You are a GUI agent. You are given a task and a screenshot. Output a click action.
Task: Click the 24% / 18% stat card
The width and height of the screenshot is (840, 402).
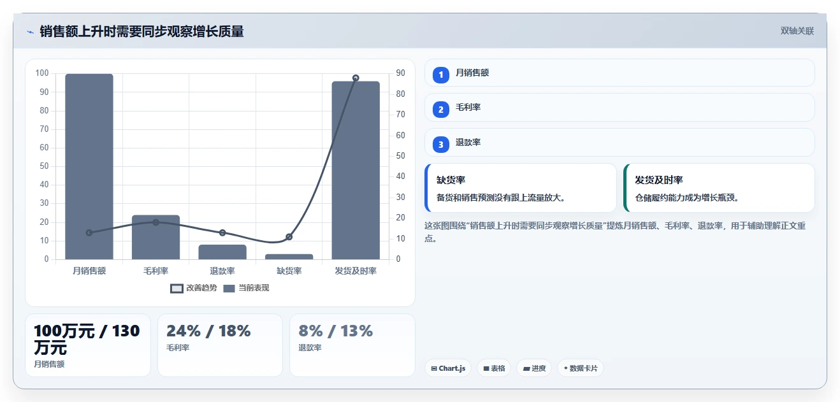point(220,345)
